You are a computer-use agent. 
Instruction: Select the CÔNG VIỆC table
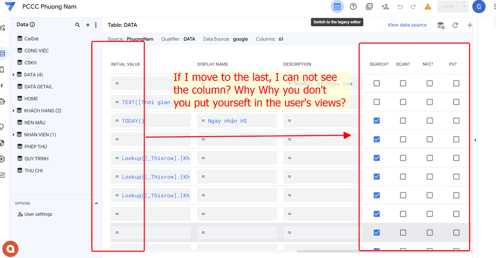[36, 51]
